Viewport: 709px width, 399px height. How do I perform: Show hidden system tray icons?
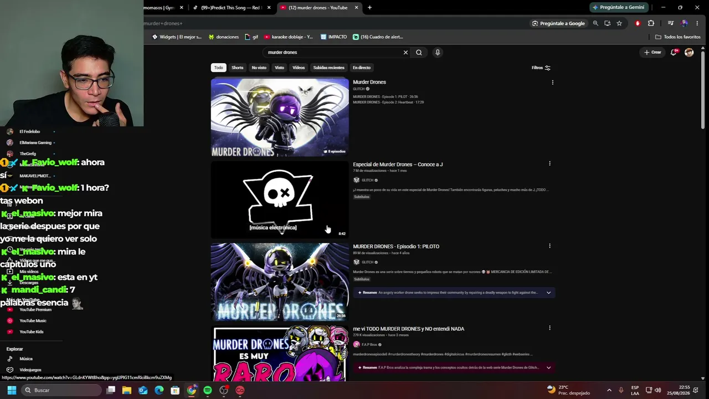pos(609,390)
